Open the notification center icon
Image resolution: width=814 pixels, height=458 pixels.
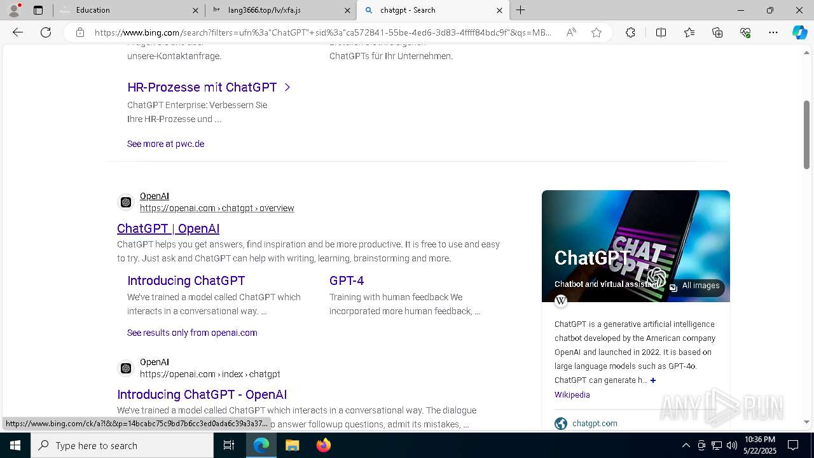tap(793, 445)
